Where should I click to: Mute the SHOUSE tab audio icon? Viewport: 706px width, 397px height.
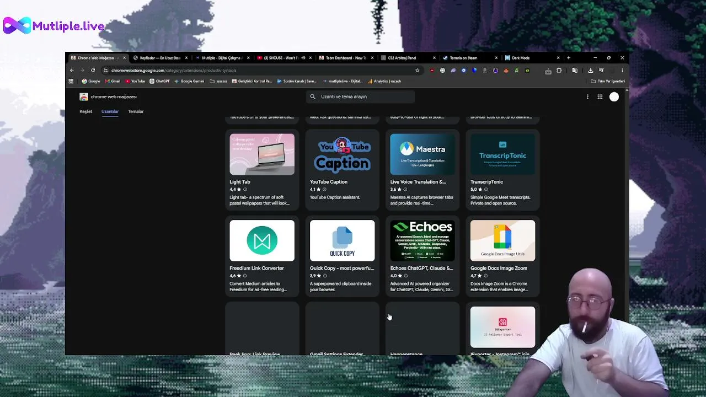click(303, 58)
